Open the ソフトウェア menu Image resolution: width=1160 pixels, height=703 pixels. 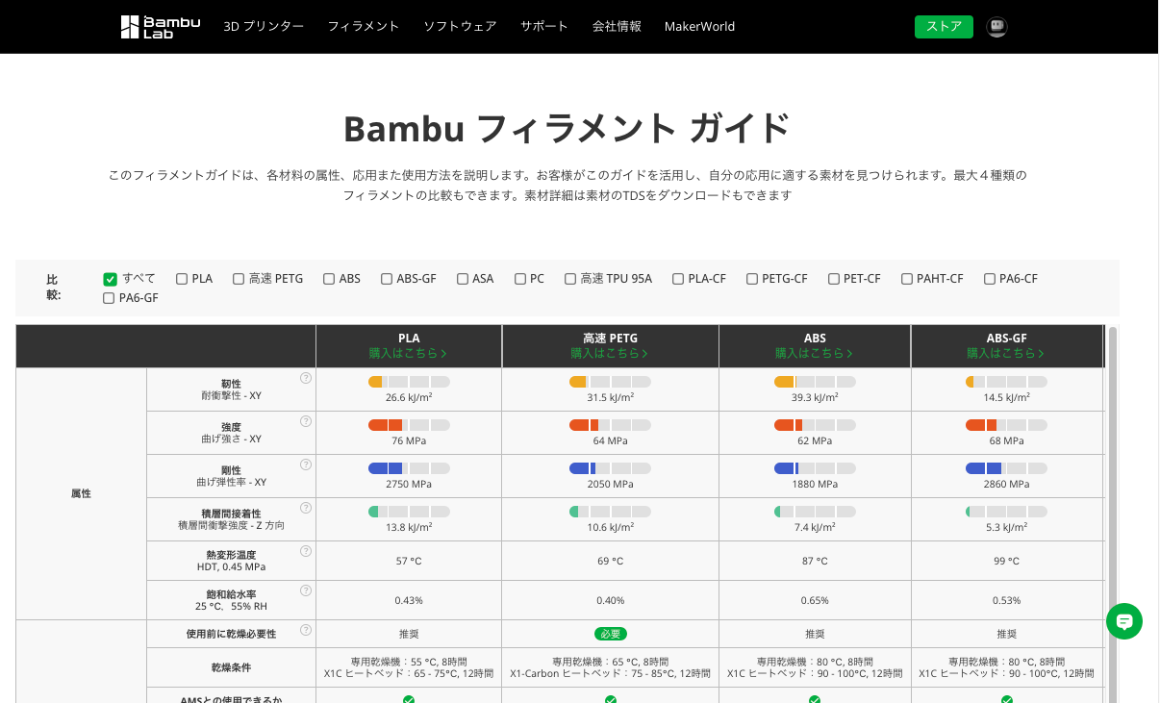click(460, 27)
